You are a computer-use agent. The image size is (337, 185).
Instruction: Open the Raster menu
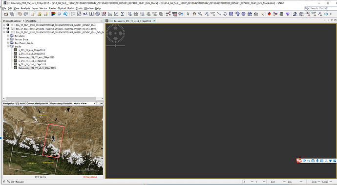click(x=52, y=8)
